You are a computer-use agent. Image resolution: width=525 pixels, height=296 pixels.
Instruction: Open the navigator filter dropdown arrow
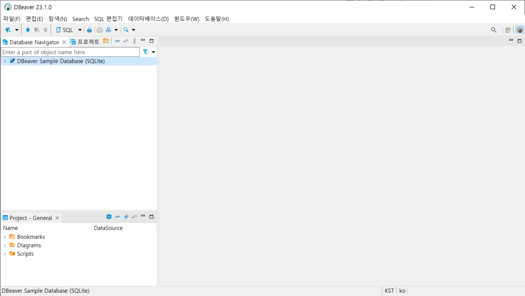(x=153, y=52)
